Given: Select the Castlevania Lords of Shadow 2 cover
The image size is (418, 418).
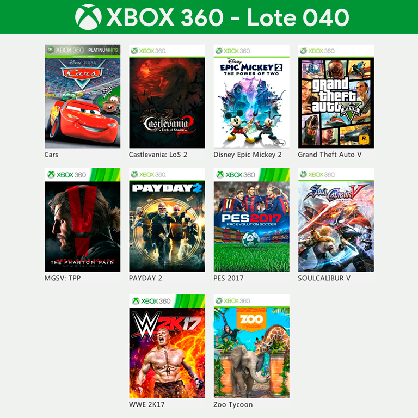Looking at the screenshot, I should [167, 96].
